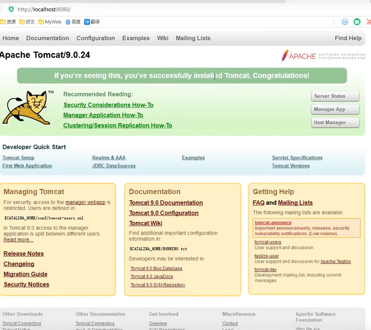Click the Manager App button

click(x=335, y=109)
